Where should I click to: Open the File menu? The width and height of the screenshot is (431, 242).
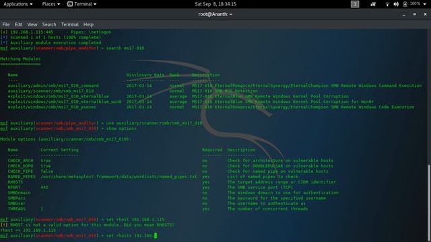click(6, 24)
